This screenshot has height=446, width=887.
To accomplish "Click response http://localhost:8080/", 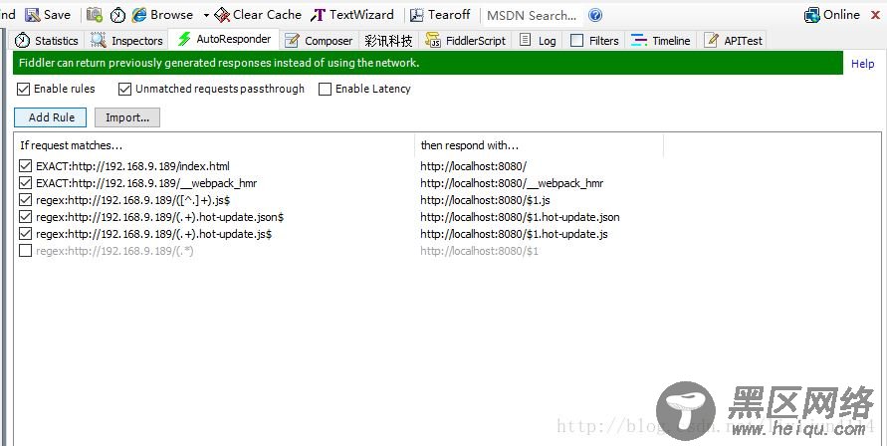I will click(474, 166).
